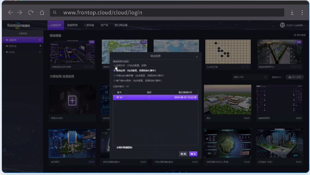Choose 本地nginx服务器 radio option
The width and height of the screenshot is (310, 175).
[115, 76]
